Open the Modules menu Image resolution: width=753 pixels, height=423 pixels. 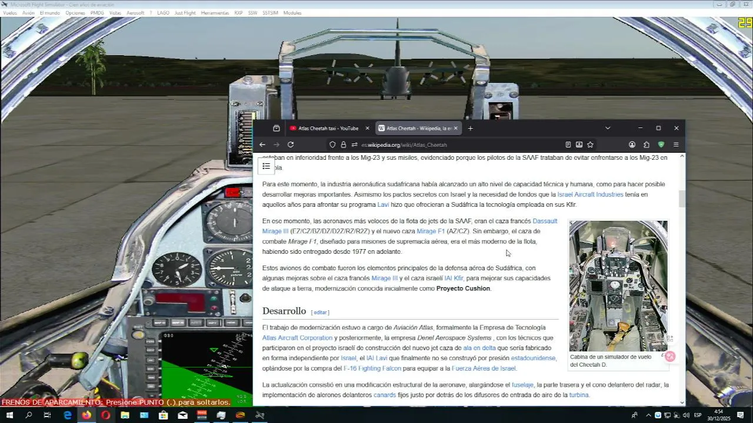[292, 13]
